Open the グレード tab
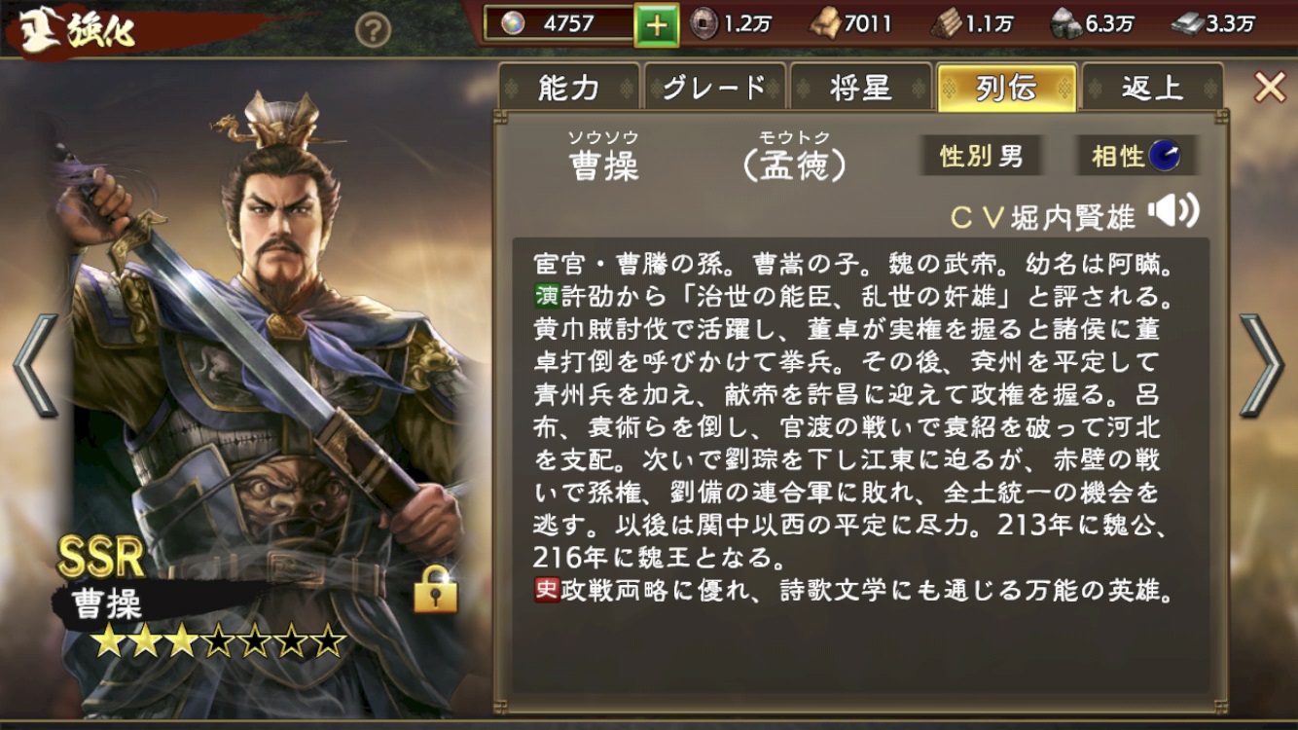Screen dimensions: 1298x730 714,88
